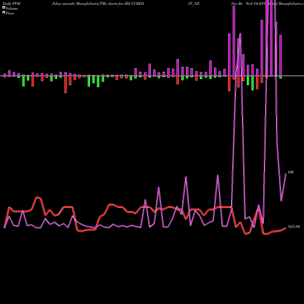Image resolution: width=304 pixels, height=304 pixels.
Task: Click the red-green Price legend swatch
Action: pos(4,13)
